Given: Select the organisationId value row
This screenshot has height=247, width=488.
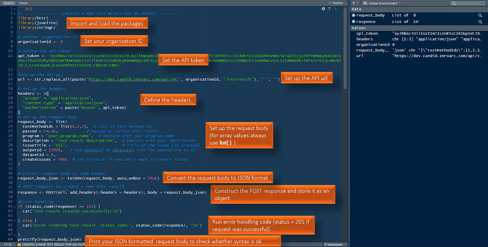Looking at the screenshot, I should [x=419, y=45].
